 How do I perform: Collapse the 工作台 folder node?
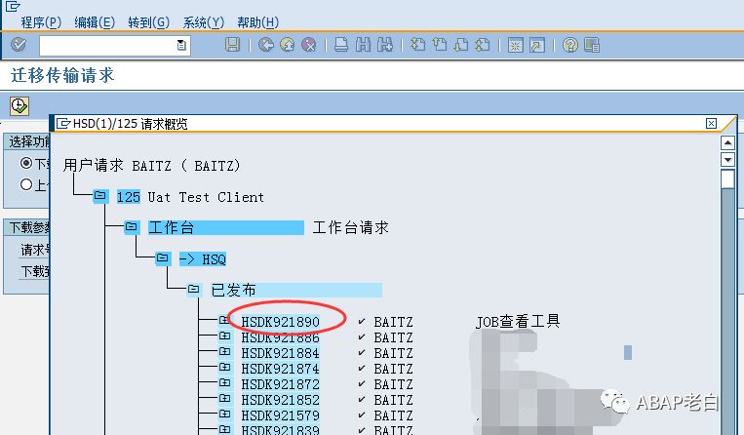(132, 227)
